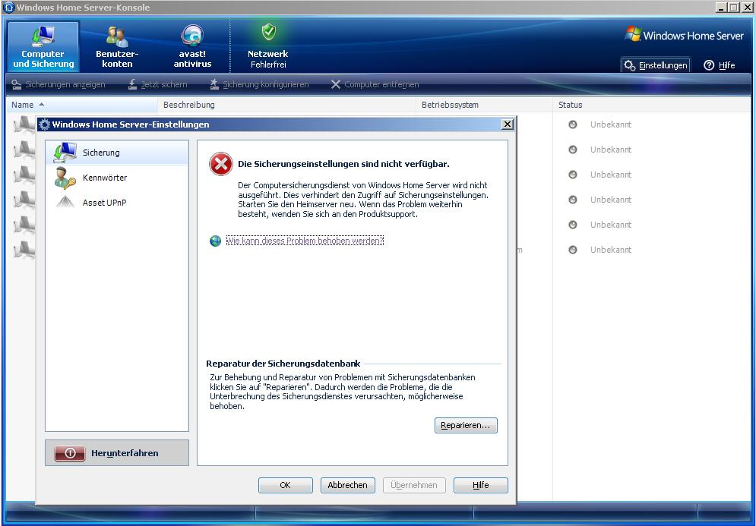Image resolution: width=756 pixels, height=526 pixels.
Task: Open the avast! antivirus tab
Action: click(x=192, y=46)
